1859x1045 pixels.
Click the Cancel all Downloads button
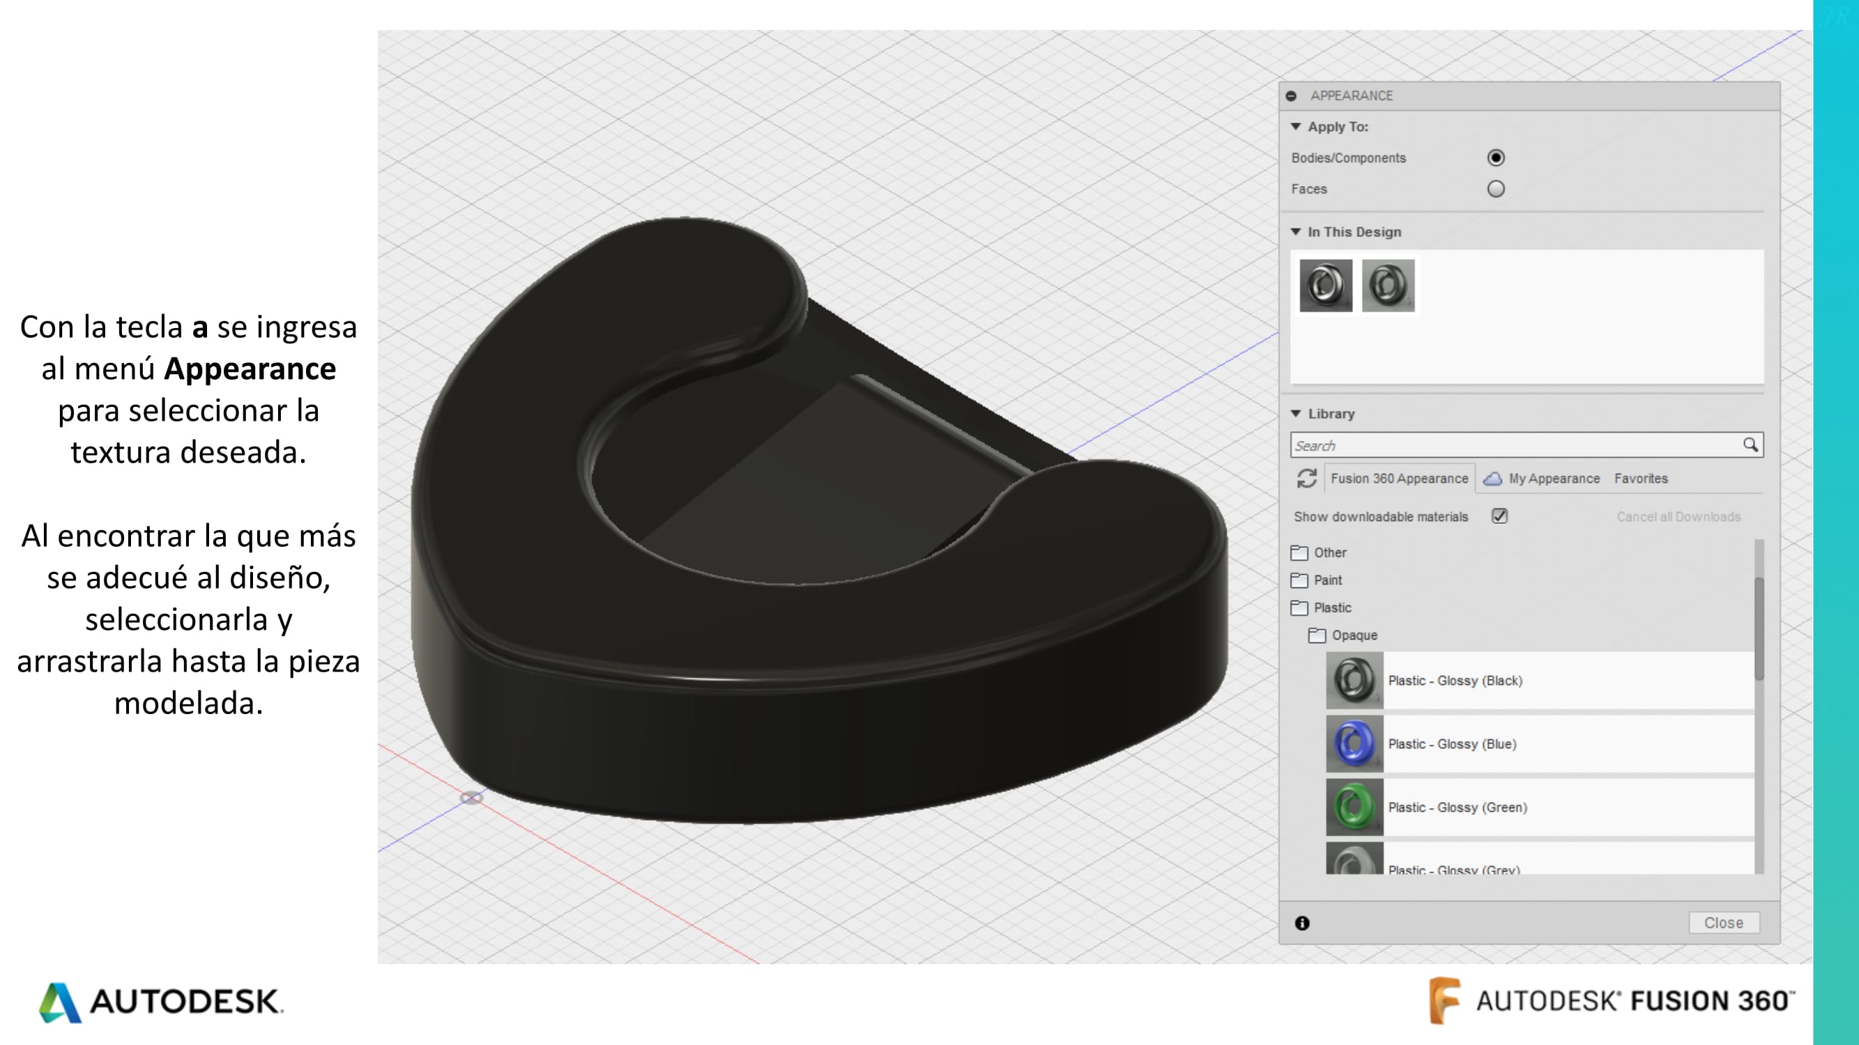click(x=1679, y=516)
